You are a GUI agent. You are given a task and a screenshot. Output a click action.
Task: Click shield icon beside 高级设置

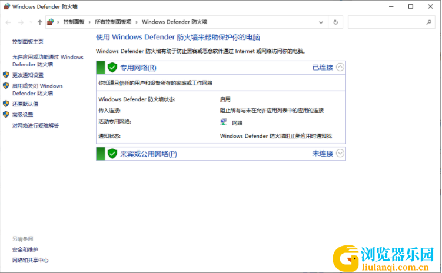coord(6,114)
